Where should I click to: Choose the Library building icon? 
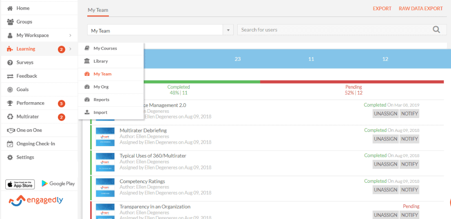click(x=87, y=61)
